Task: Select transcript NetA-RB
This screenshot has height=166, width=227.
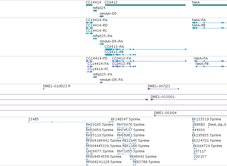Action: (x=199, y=25)
